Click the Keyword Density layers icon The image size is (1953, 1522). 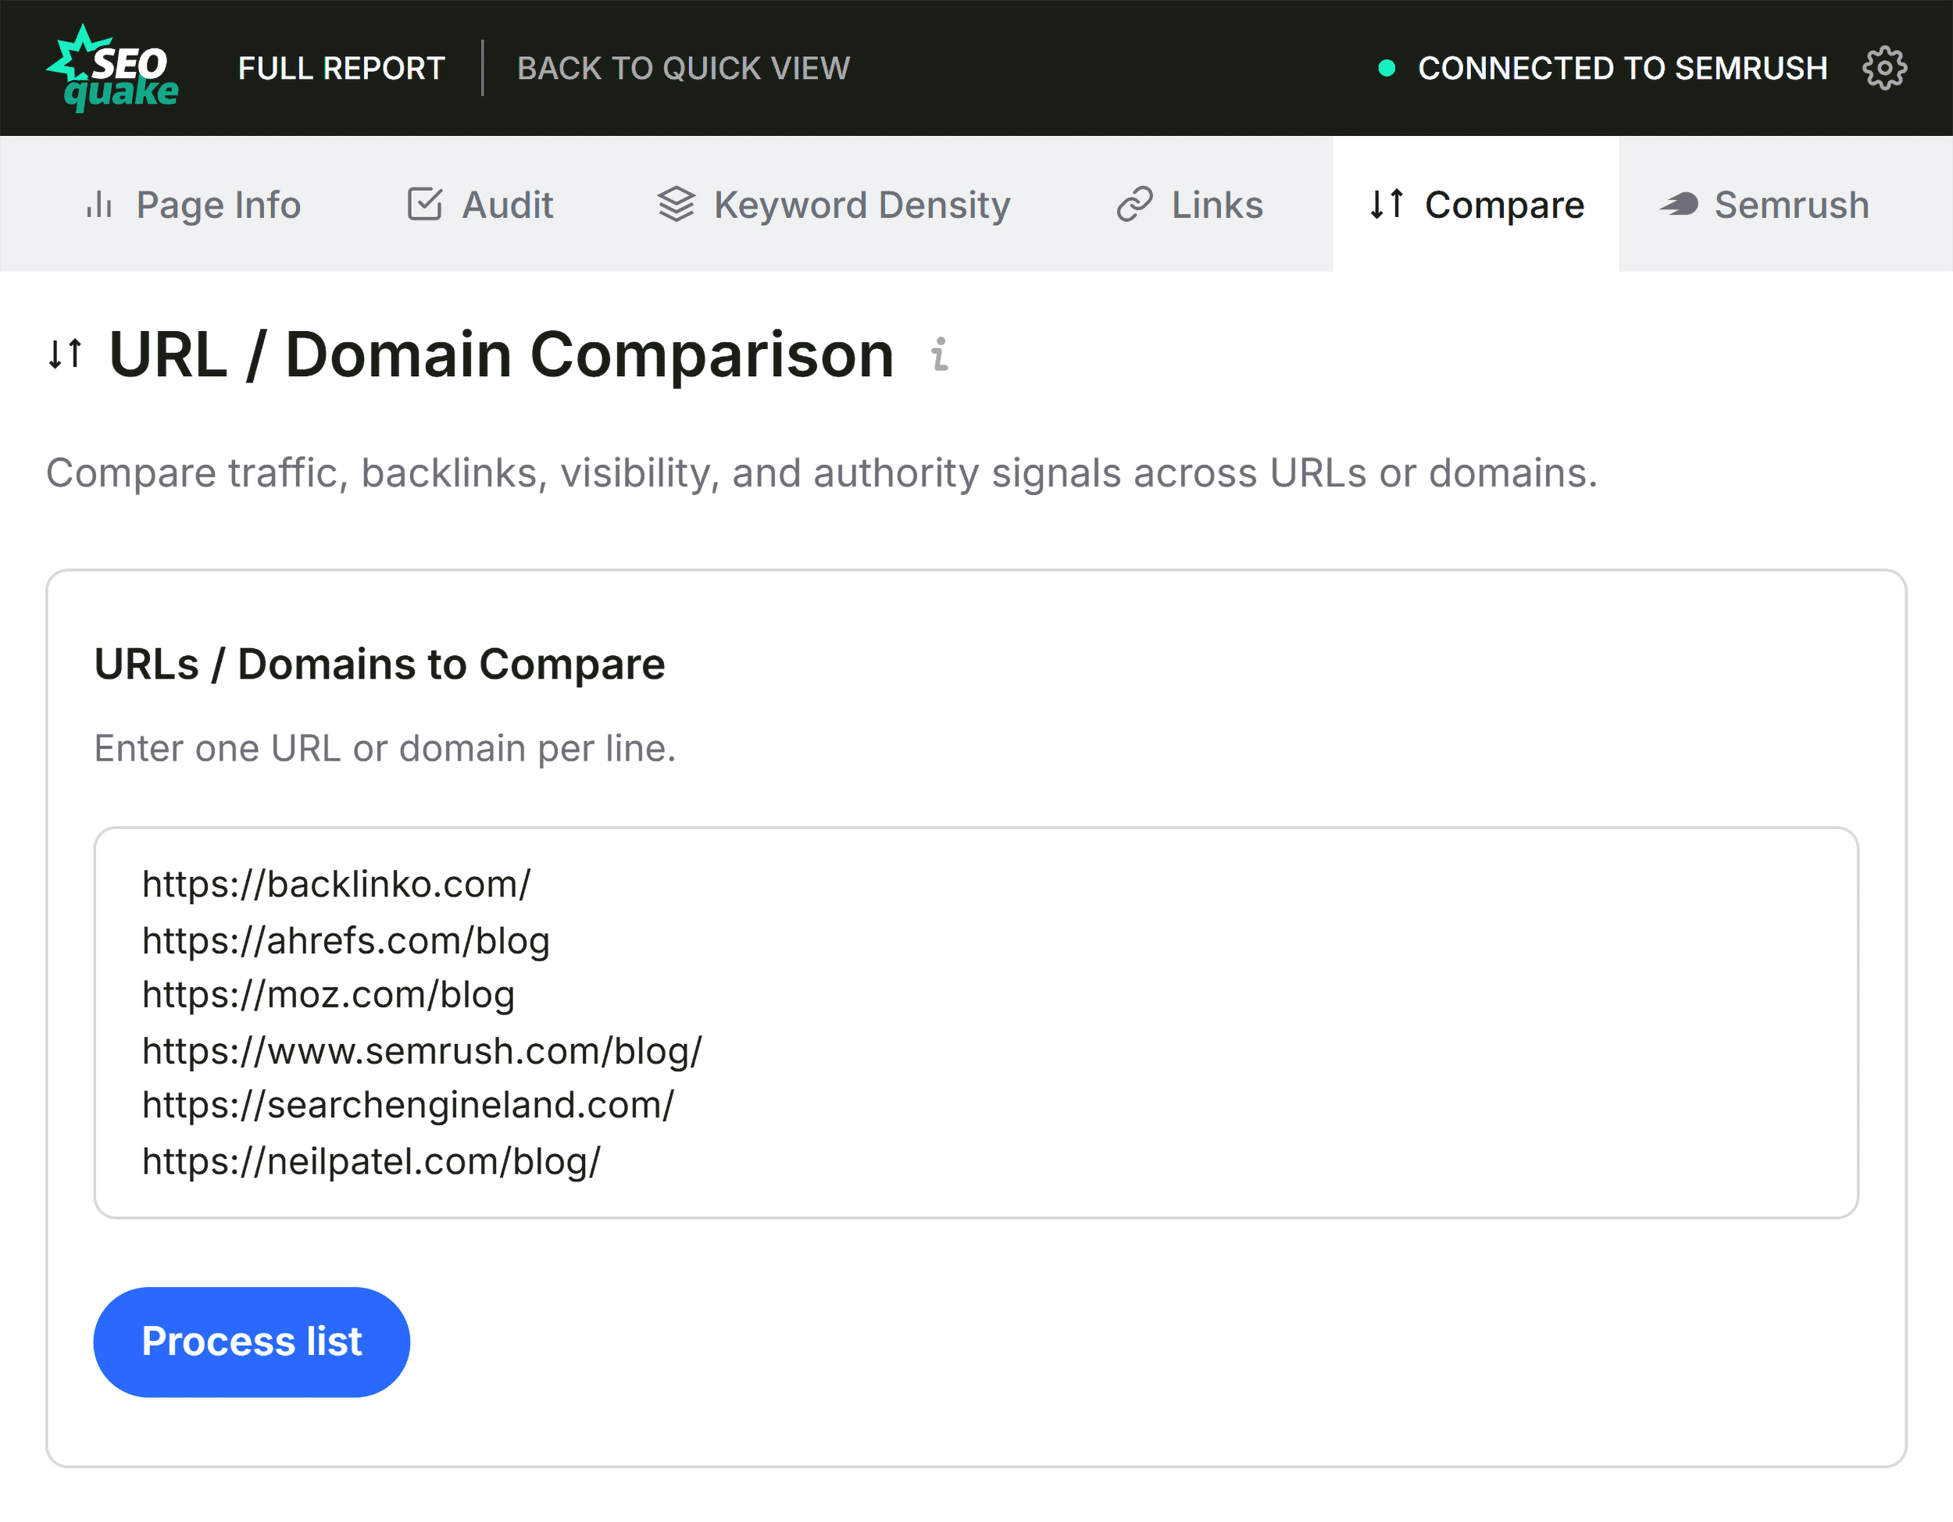tap(676, 204)
